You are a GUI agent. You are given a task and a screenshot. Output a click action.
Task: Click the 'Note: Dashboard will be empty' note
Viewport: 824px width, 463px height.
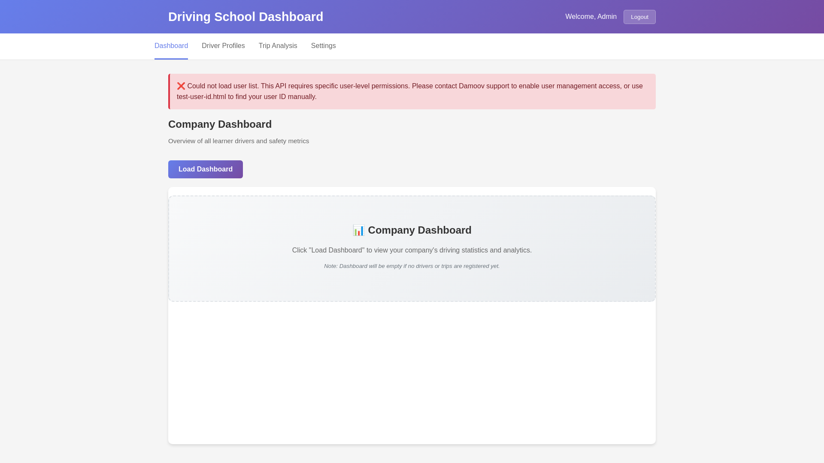coord(412,266)
